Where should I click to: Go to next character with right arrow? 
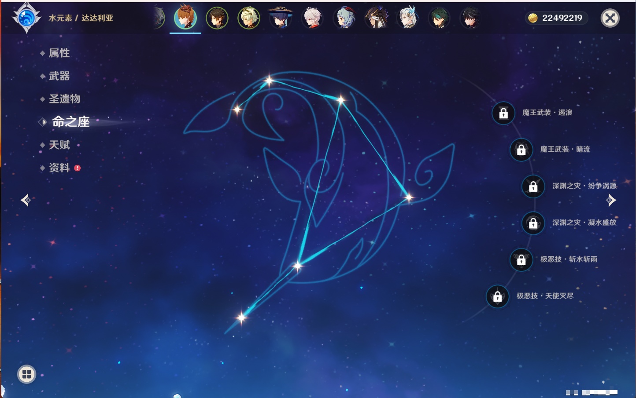[611, 200]
